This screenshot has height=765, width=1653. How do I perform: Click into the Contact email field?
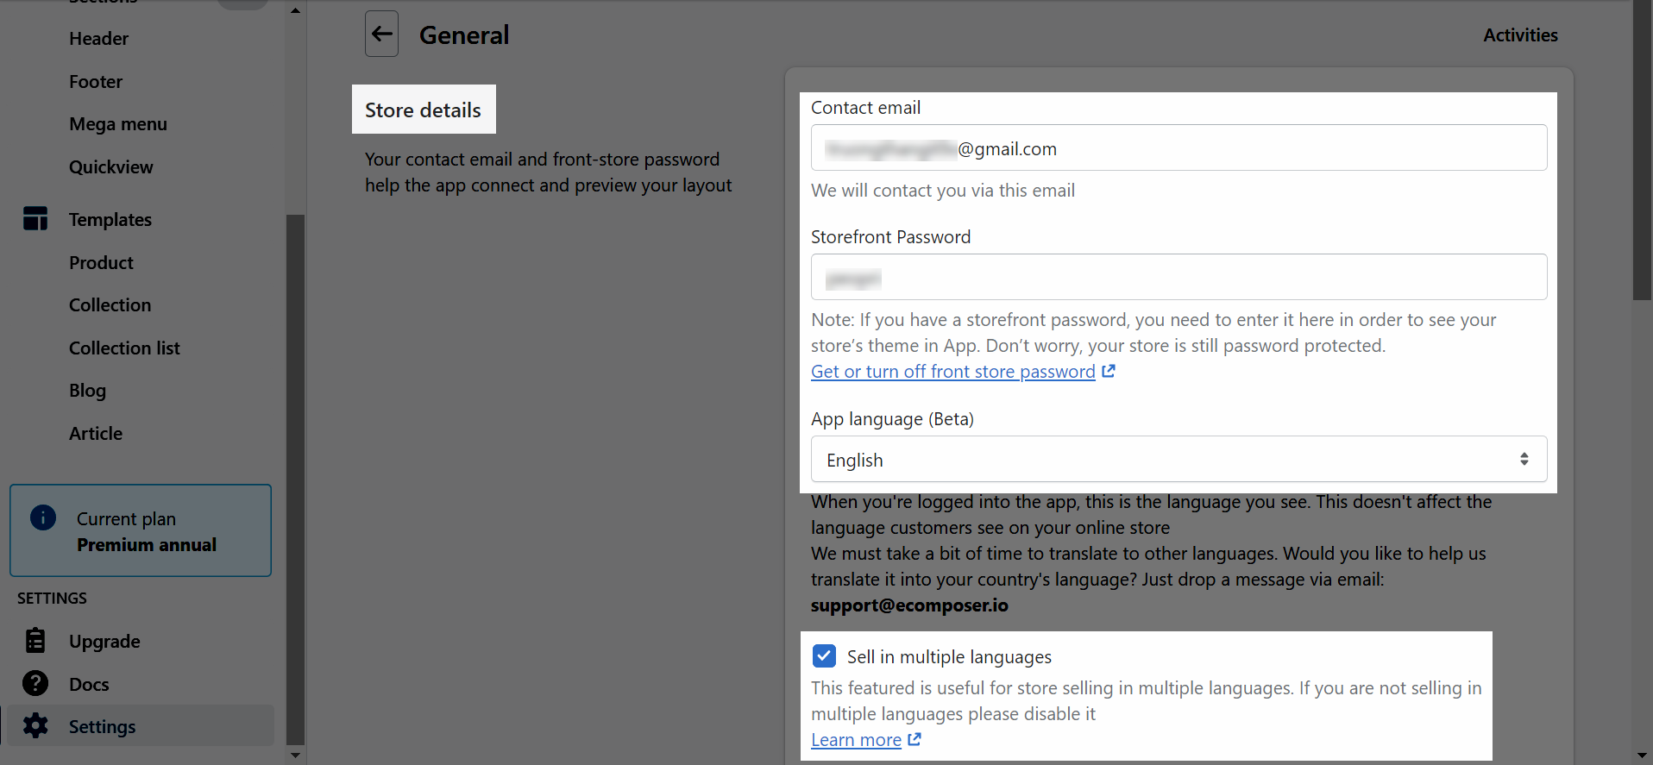click(1178, 147)
